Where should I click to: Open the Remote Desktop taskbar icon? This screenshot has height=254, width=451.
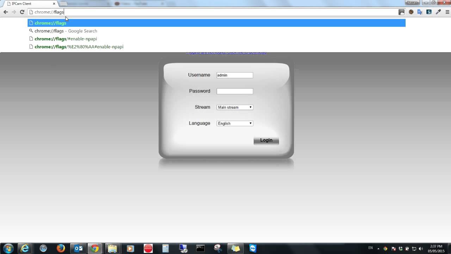pos(183,248)
